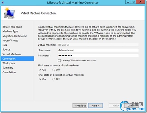147x113 pixels.
Task: Click the Virtual Machine Connection heading
Action: click(x=38, y=13)
